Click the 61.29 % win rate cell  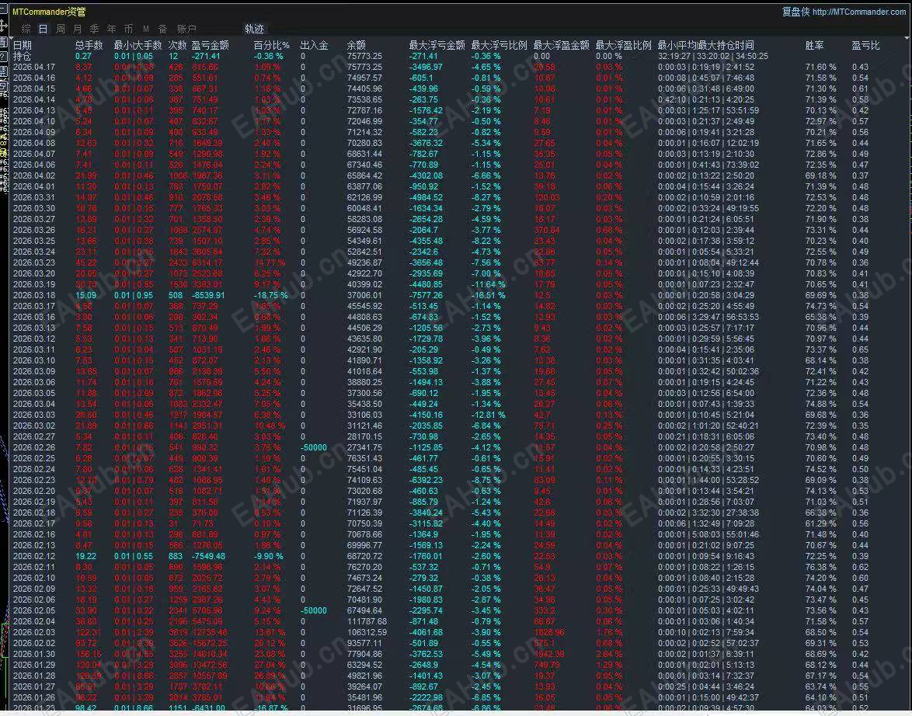point(820,523)
